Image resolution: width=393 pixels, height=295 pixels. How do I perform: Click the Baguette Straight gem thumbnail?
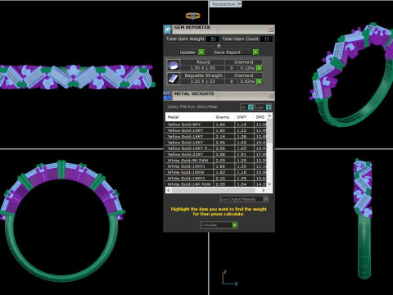click(174, 79)
